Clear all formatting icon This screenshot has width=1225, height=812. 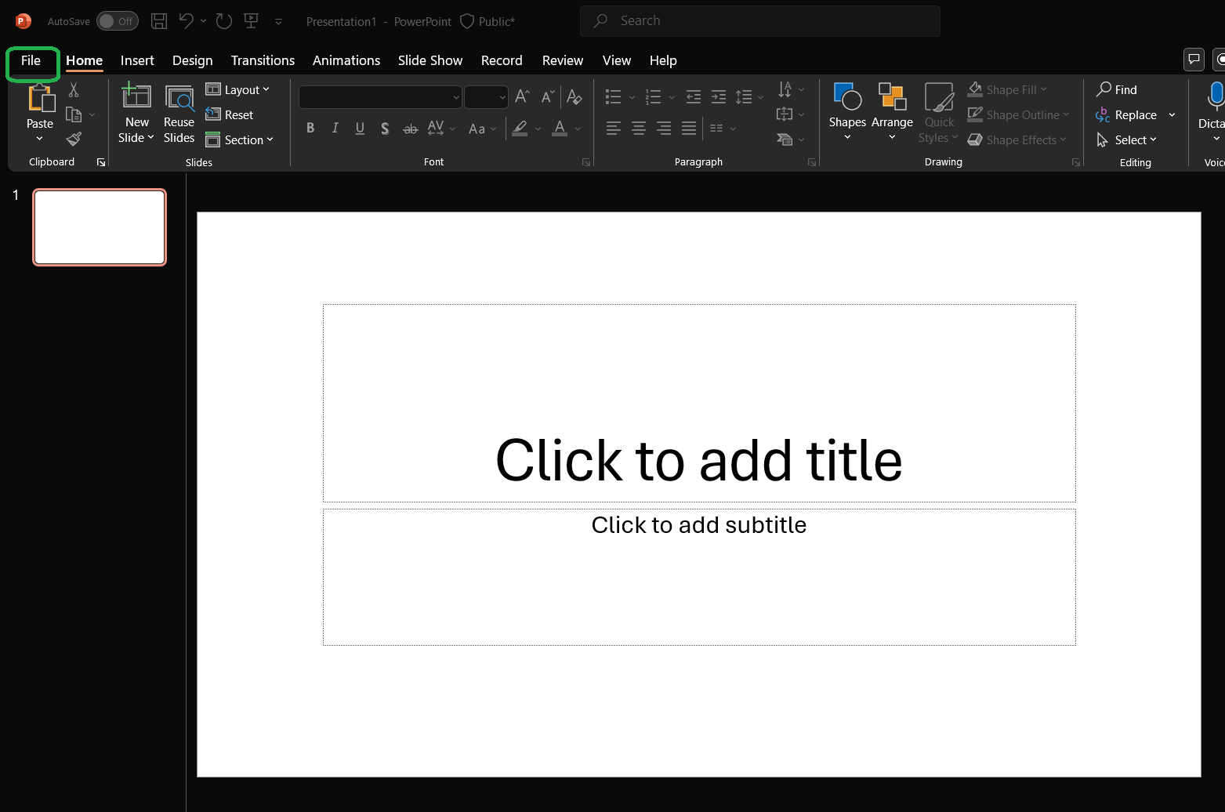point(574,96)
